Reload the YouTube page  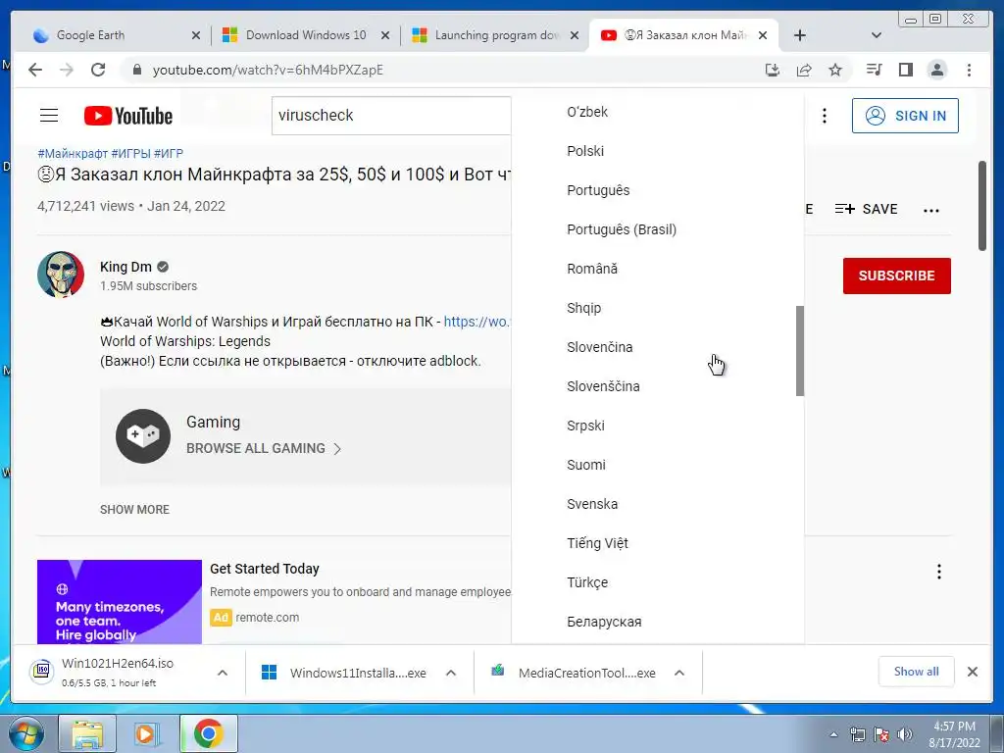point(98,70)
